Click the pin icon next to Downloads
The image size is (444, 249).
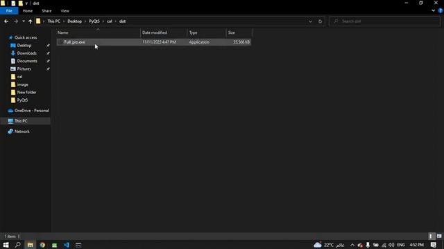(x=48, y=53)
